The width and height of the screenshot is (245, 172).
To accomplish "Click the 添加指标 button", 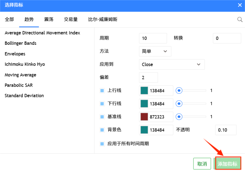I will (228, 164).
